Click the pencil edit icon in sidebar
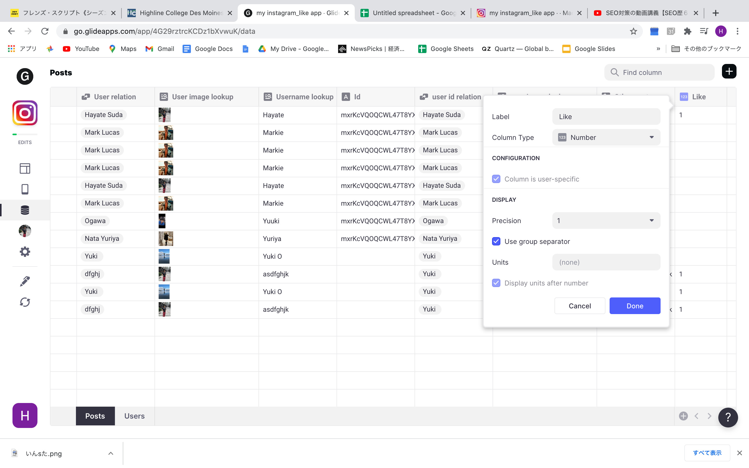The width and height of the screenshot is (749, 468). (25, 281)
